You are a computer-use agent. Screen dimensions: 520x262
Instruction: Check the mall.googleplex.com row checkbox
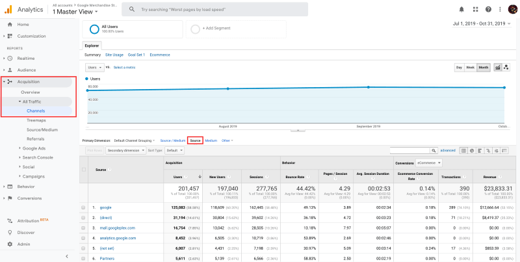83,228
